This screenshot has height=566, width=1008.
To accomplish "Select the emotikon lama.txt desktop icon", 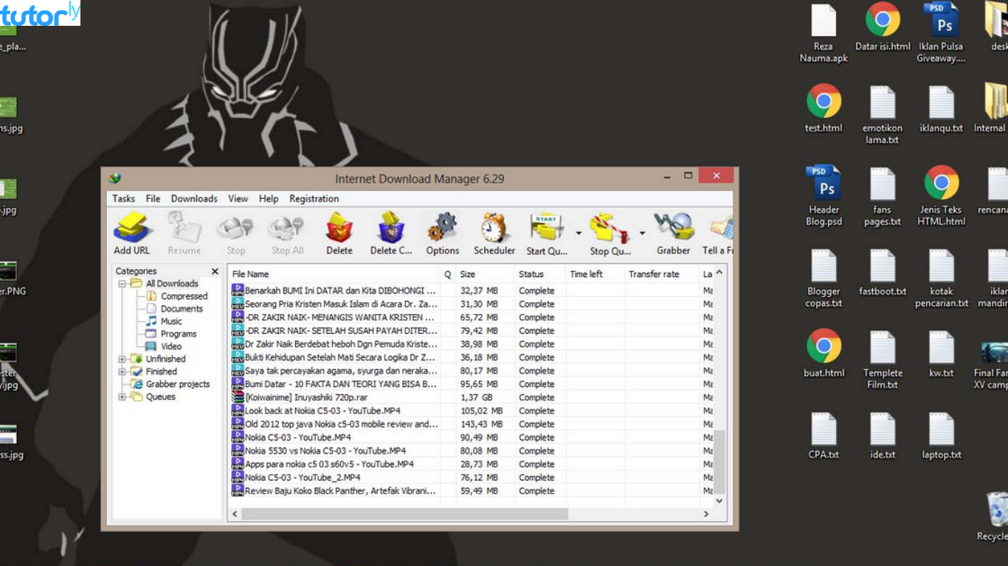I will coord(883,115).
